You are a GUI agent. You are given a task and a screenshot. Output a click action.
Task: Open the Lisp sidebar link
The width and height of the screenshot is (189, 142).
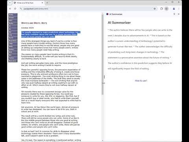[x=13, y=35]
